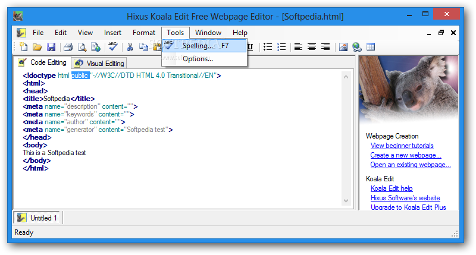Click the Insert hyperlink globe icon
The width and height of the screenshot is (476, 255).
pyautogui.click(x=356, y=47)
